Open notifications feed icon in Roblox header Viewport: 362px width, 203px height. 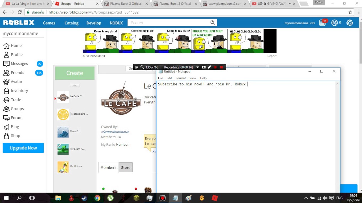coord(323,23)
